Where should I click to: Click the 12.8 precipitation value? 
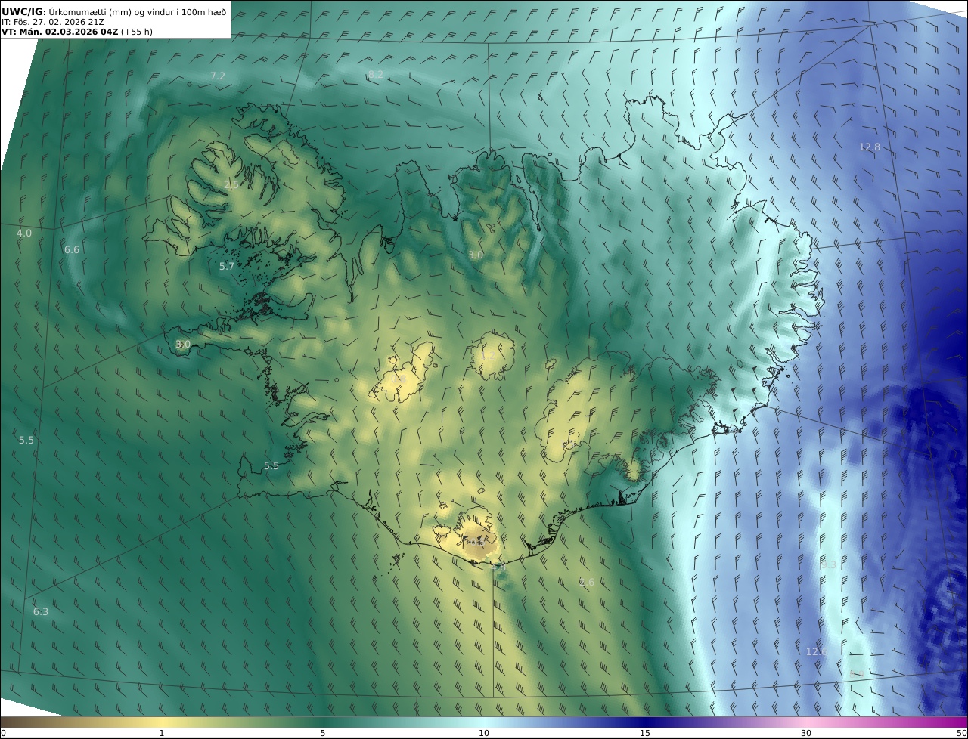870,147
